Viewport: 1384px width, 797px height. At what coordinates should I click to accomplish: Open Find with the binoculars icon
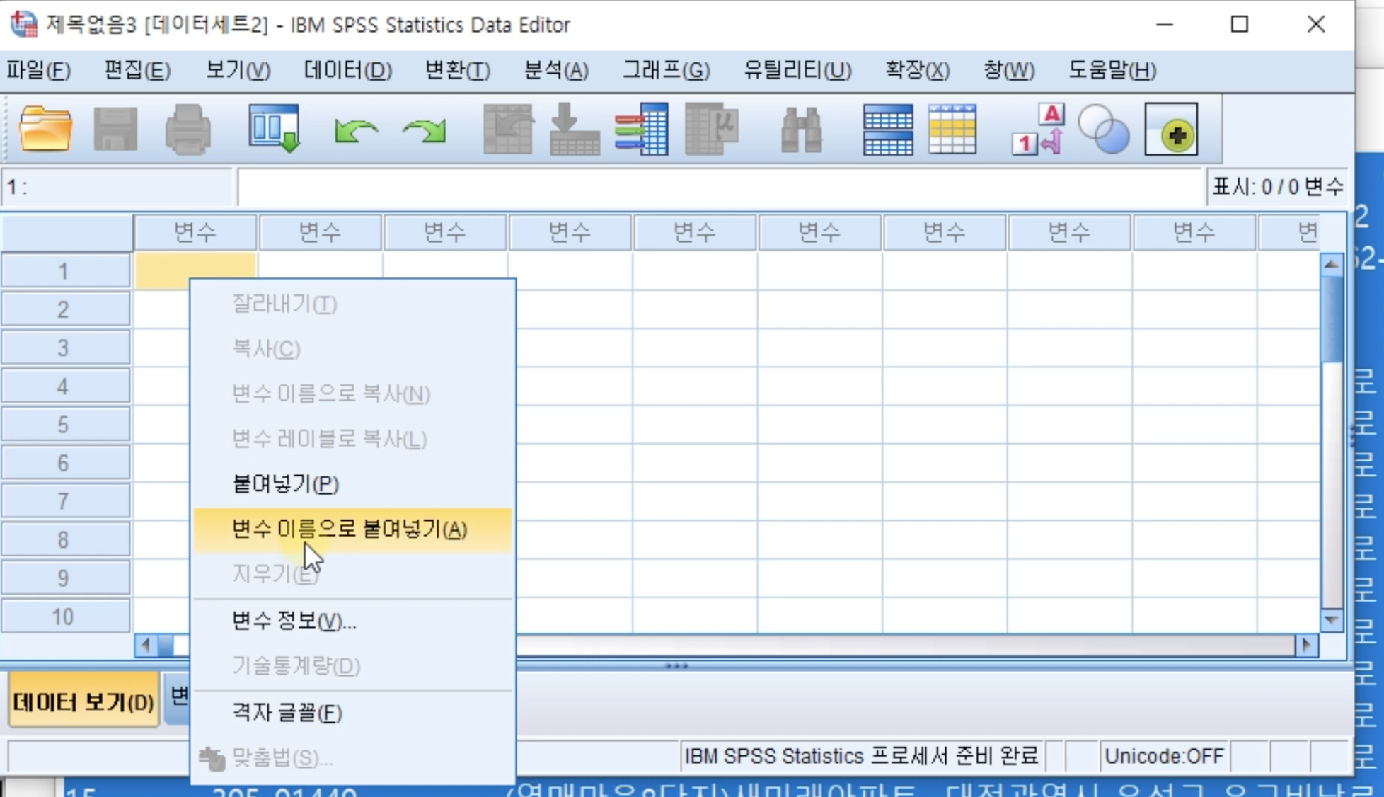[801, 130]
